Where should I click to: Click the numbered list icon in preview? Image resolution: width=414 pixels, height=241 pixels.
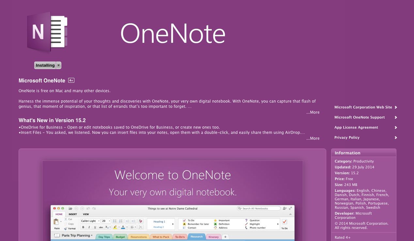coord(121,221)
